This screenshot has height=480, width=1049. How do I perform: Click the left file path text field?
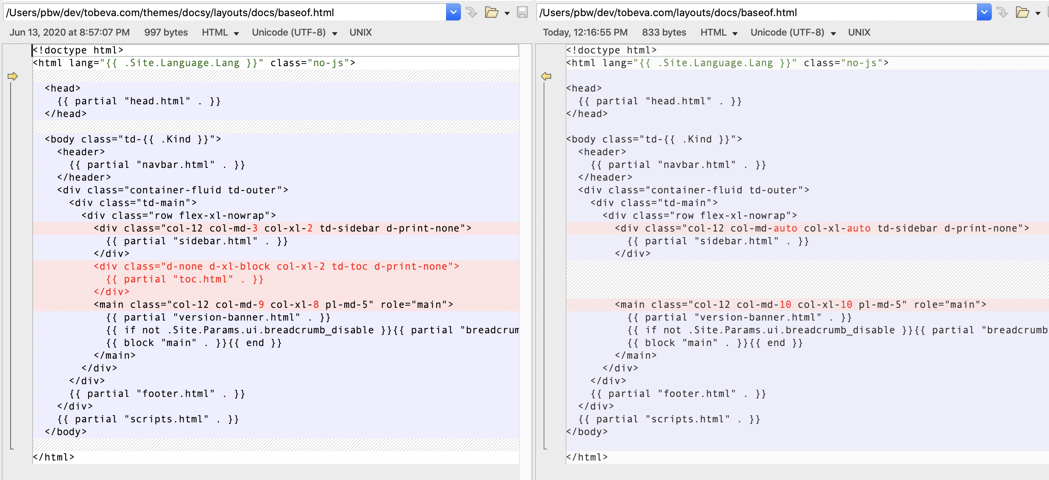(x=225, y=12)
